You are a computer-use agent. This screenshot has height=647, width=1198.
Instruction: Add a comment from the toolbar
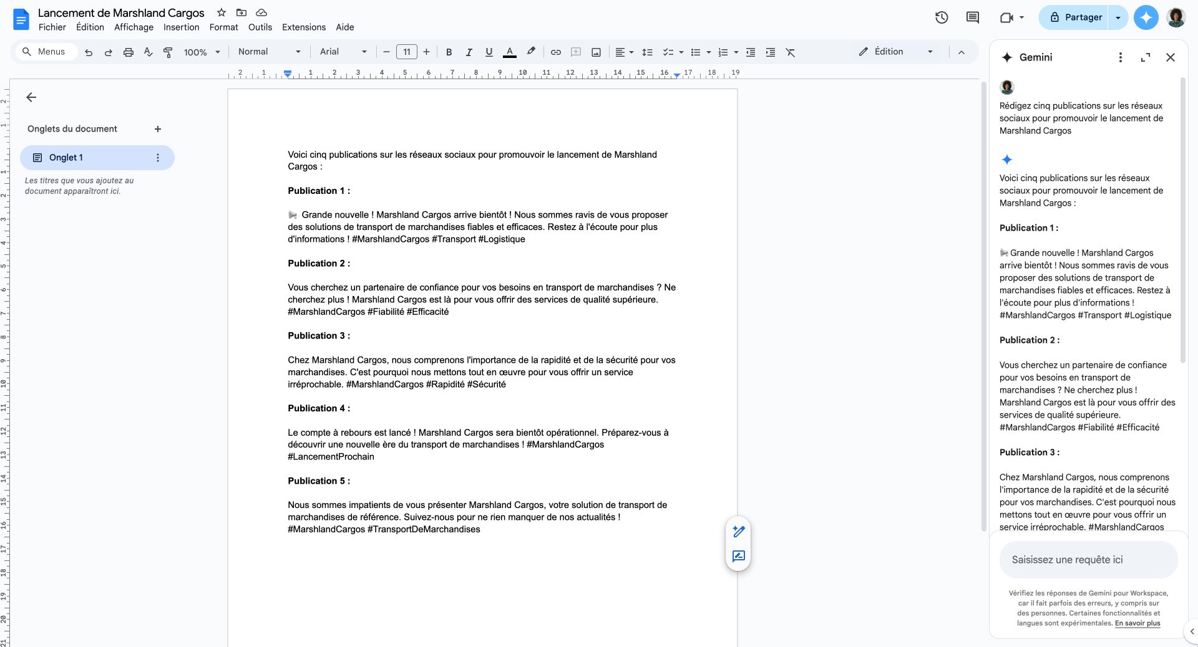tap(576, 52)
